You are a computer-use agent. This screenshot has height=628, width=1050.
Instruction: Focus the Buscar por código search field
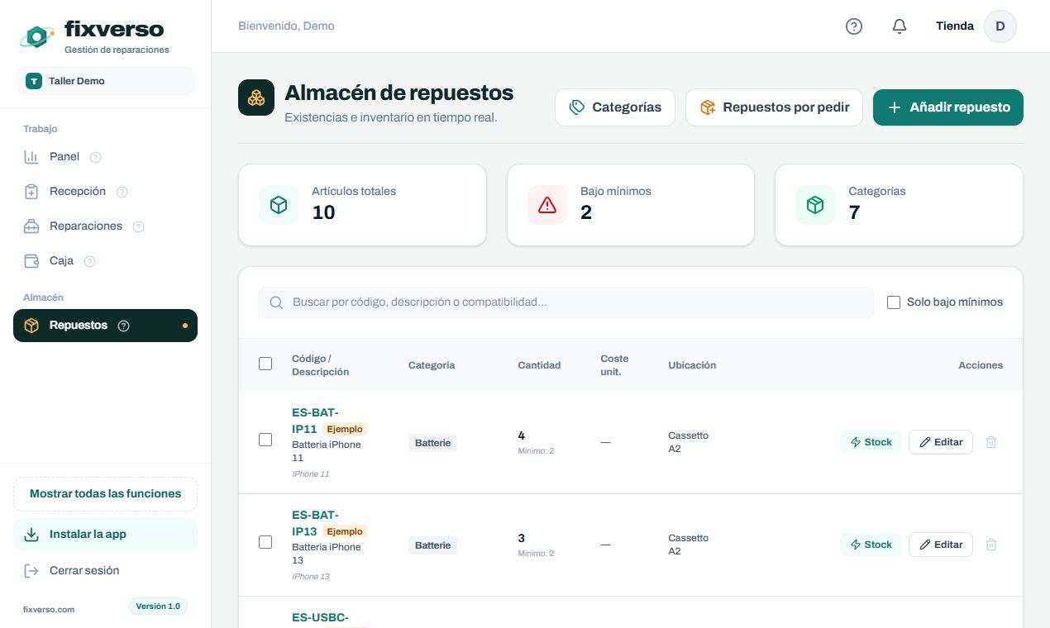[x=566, y=302]
